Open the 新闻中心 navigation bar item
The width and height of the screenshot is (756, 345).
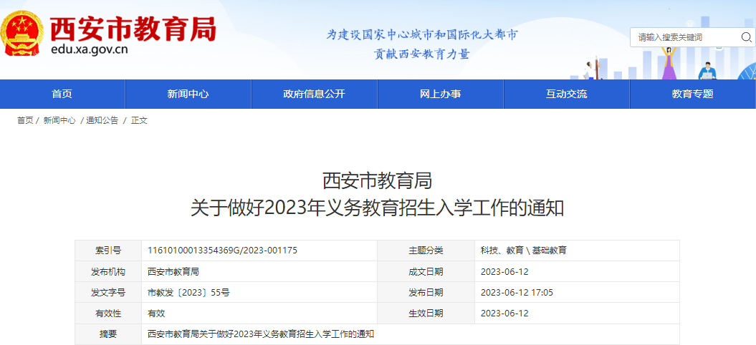[188, 94]
